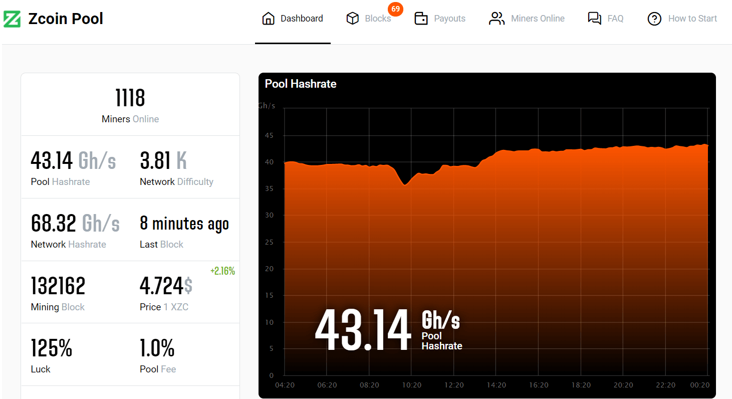Click the 68.32 Gh/s network hashrate value

tap(75, 223)
